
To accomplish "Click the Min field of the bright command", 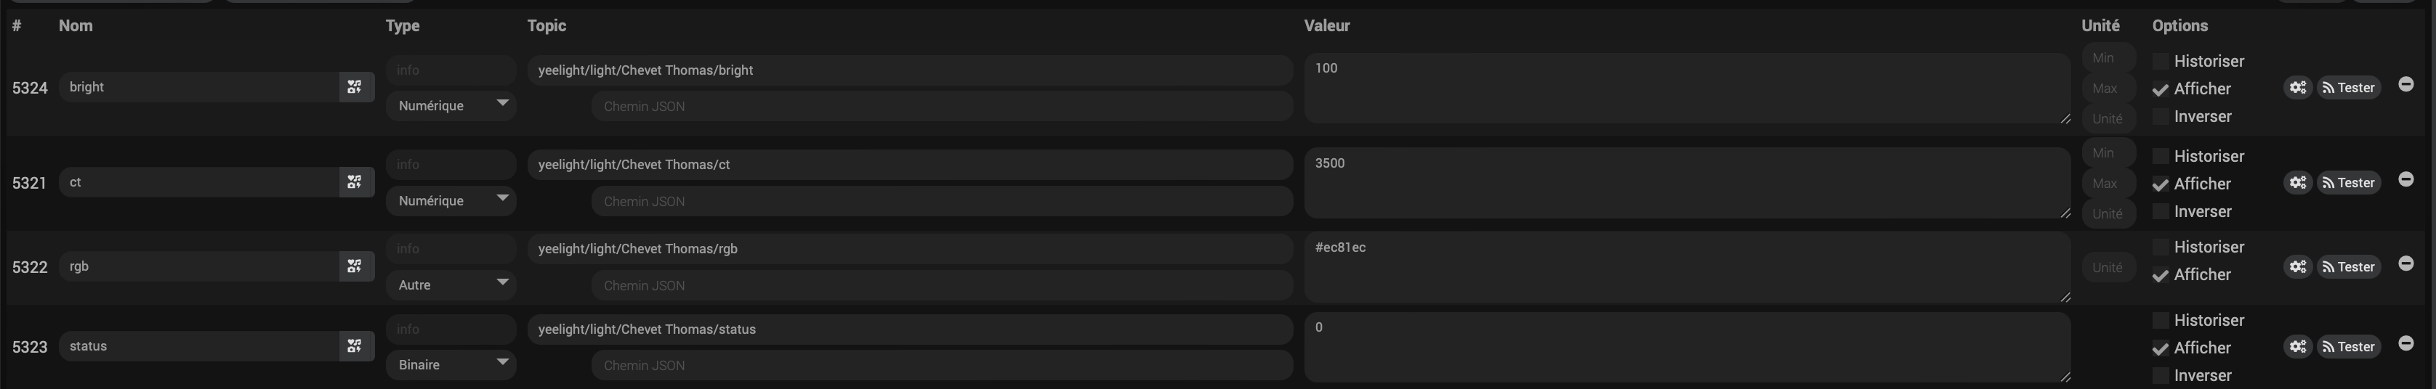I will (2108, 59).
